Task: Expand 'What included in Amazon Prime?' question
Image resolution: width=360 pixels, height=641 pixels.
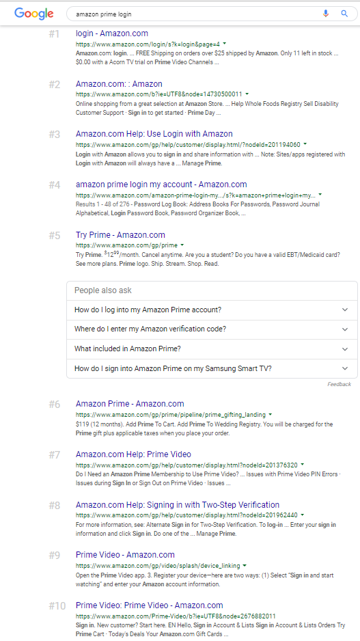Action: coord(212,349)
